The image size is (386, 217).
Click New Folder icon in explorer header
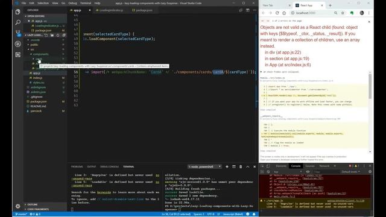click(52, 35)
